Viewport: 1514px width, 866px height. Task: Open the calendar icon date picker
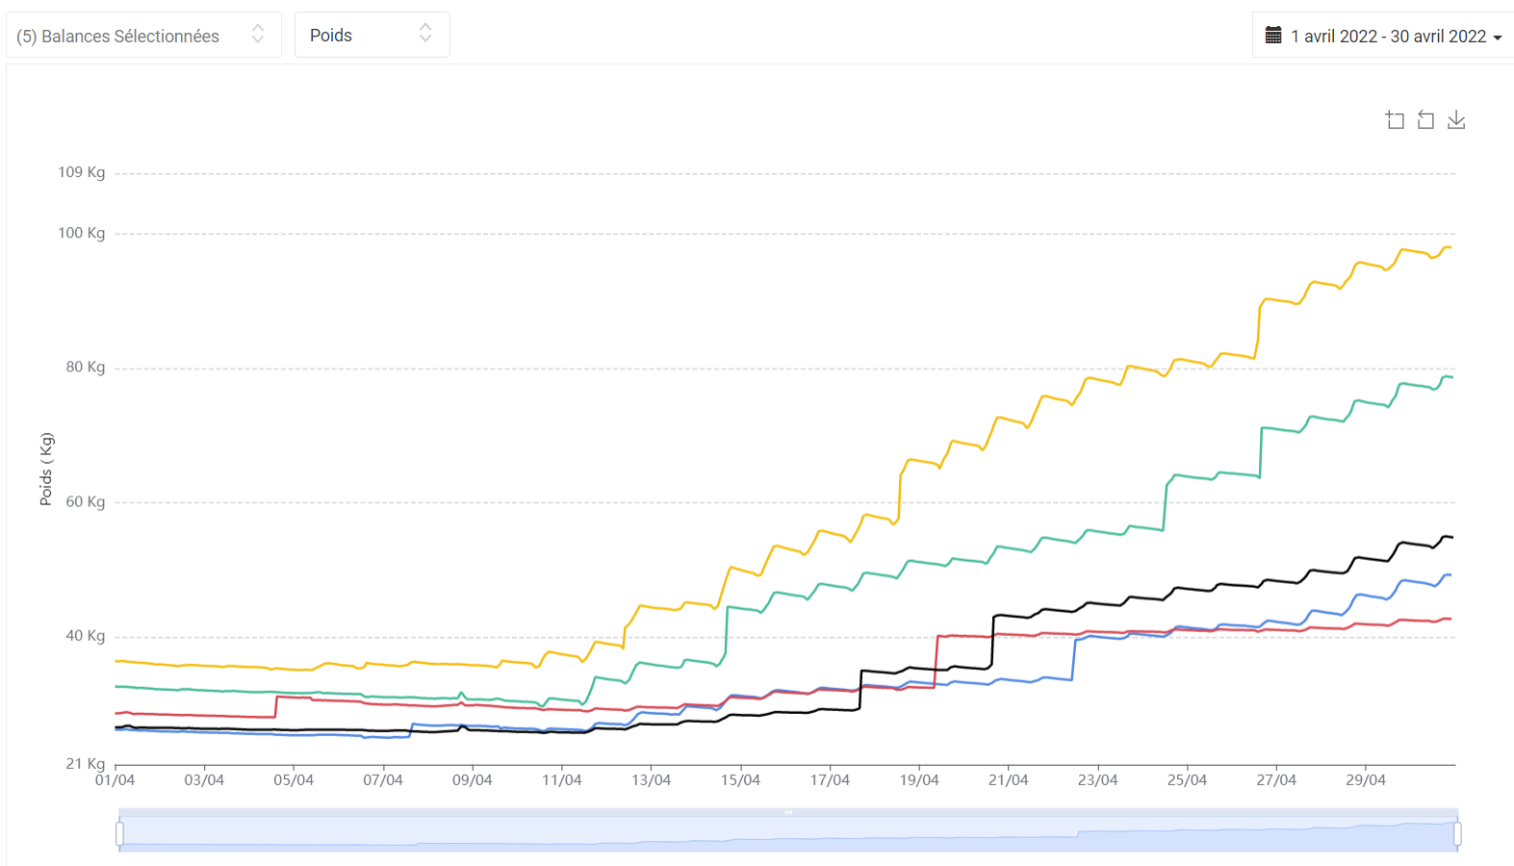(1273, 36)
